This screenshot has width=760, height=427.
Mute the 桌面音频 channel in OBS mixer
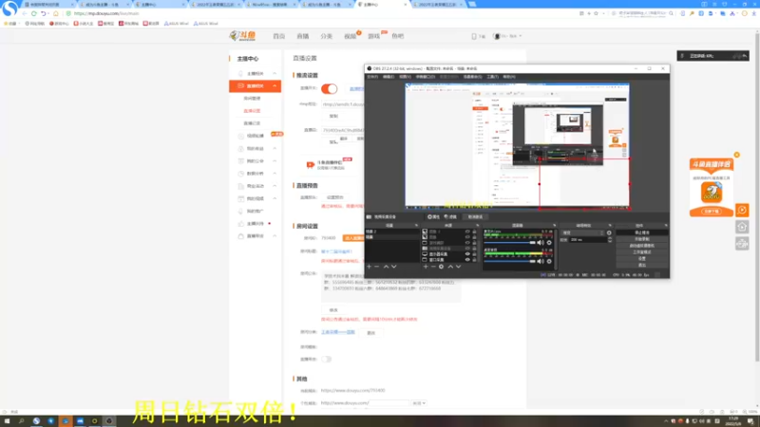[x=541, y=261]
